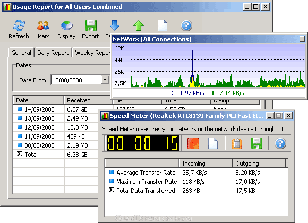Click the blue marker for 14/09/2008 row

[x=20, y=109]
